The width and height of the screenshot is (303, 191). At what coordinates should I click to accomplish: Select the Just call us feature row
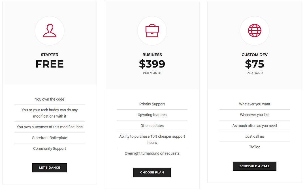tap(255, 136)
